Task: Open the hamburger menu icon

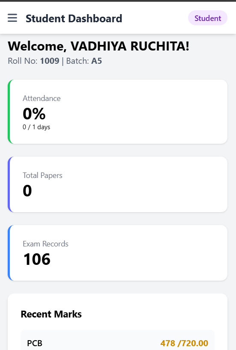Action: pyautogui.click(x=12, y=18)
